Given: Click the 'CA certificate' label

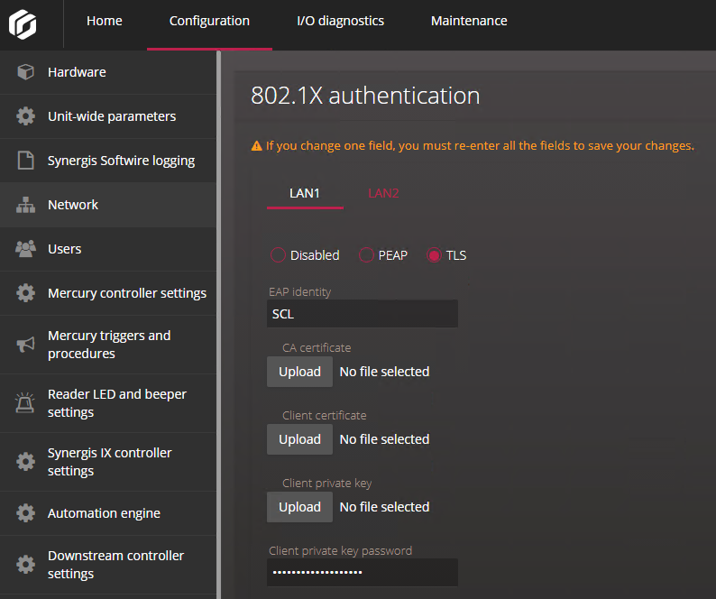Looking at the screenshot, I should (317, 347).
